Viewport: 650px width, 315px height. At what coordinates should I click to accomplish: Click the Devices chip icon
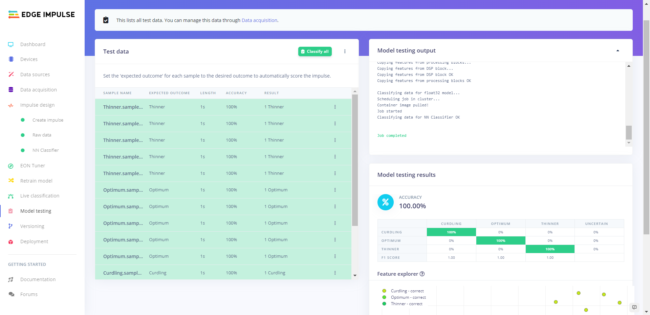click(11, 59)
